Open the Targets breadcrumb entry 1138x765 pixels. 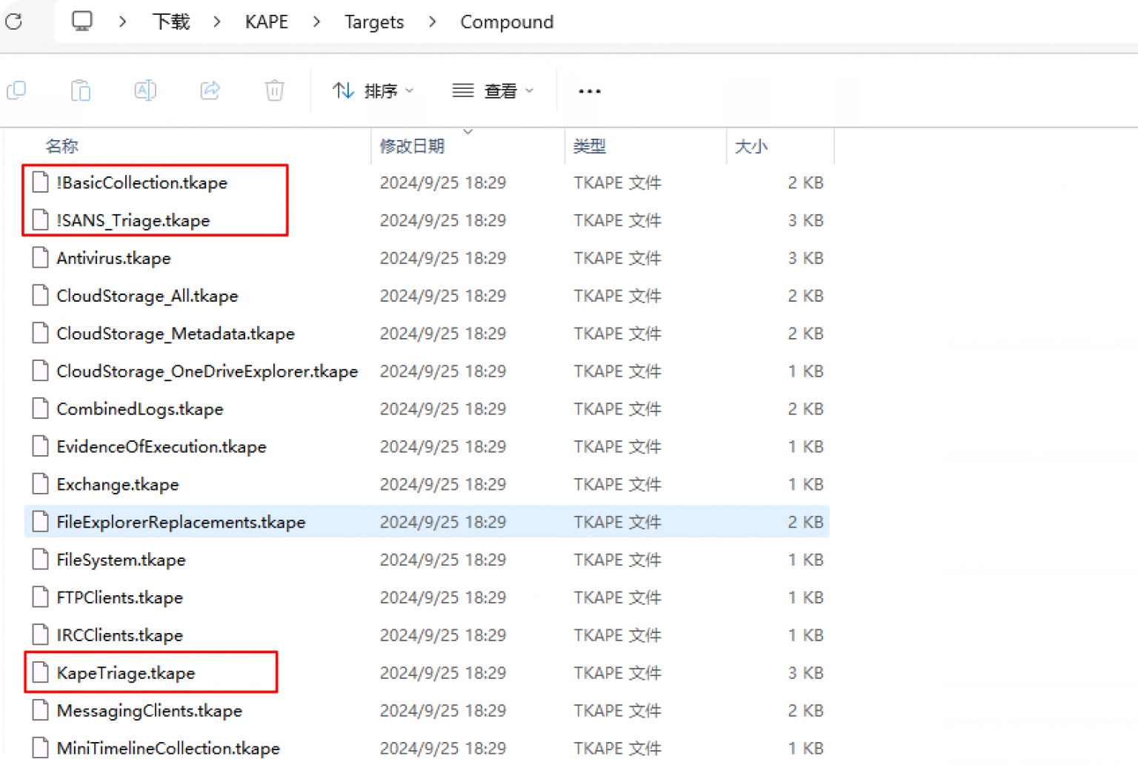373,22
